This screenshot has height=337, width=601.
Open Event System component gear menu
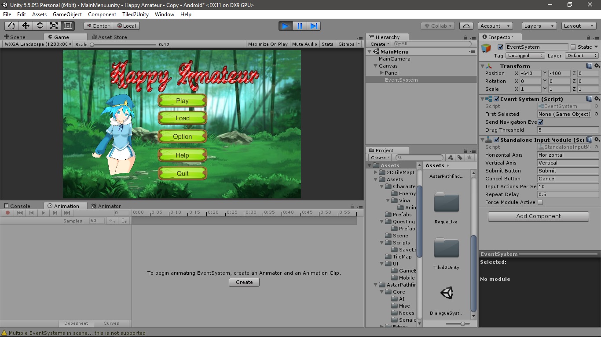[597, 99]
